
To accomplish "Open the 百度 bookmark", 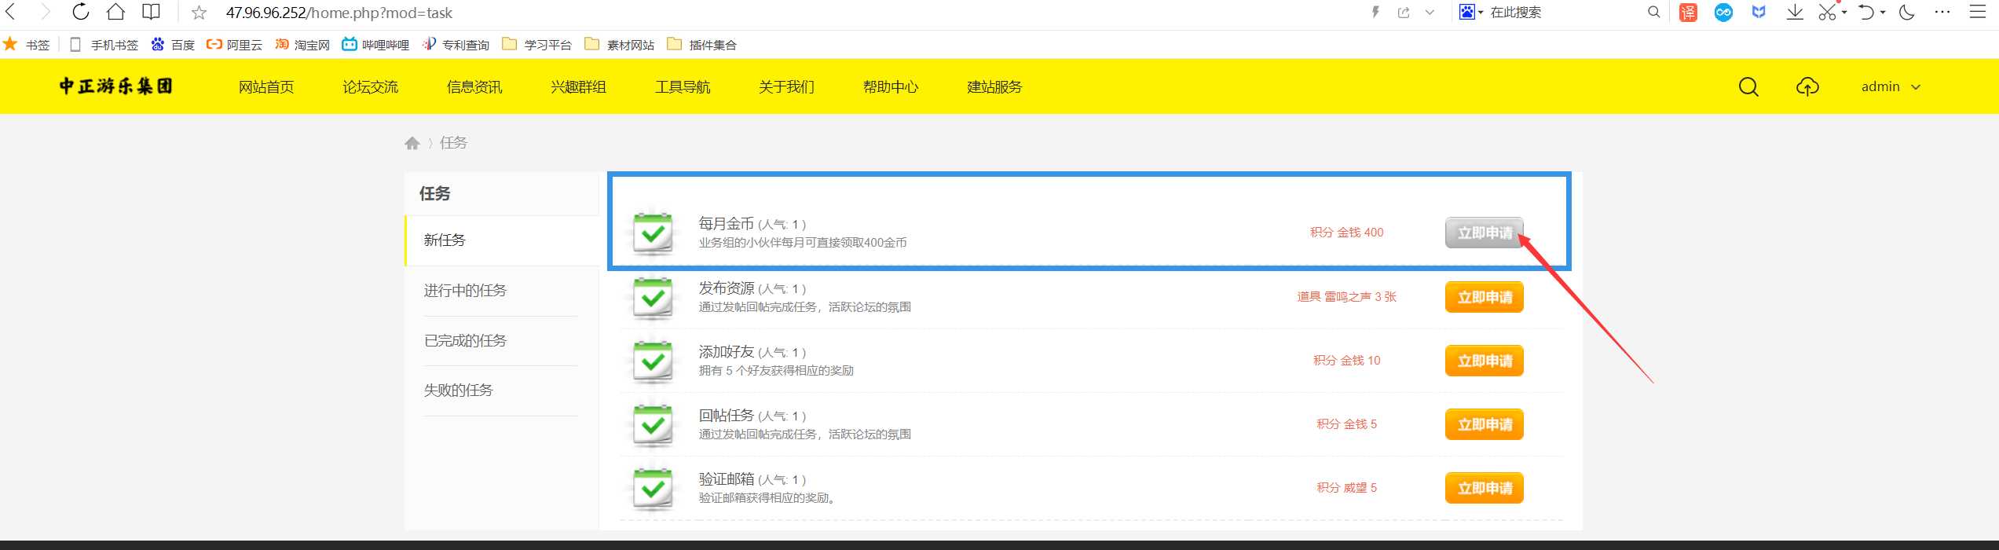I will tap(173, 45).
